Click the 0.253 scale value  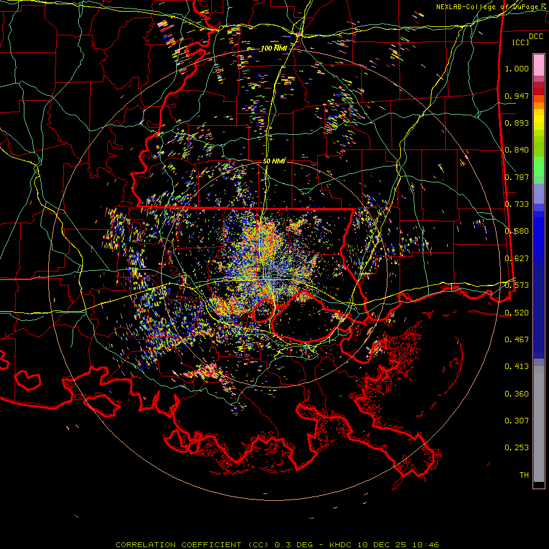(517, 448)
